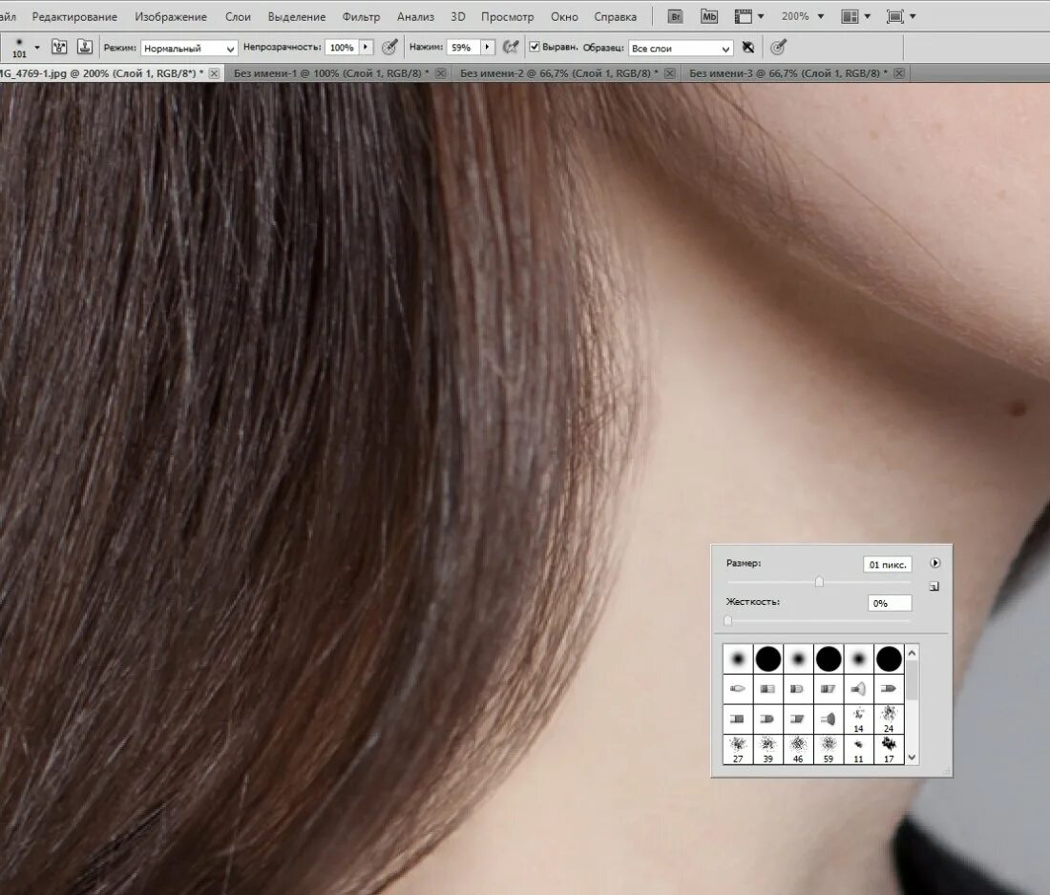Select the spatter brush numbered 46
Viewport: 1050px width, 895px height.
pyautogui.click(x=798, y=749)
